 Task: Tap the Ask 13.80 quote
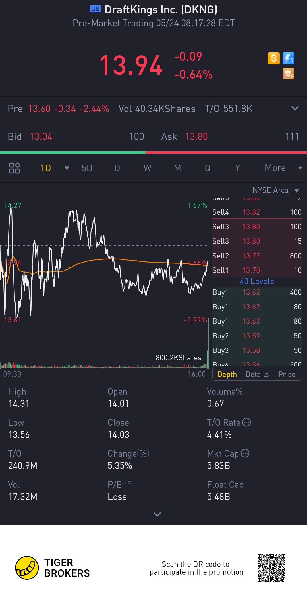(230, 136)
